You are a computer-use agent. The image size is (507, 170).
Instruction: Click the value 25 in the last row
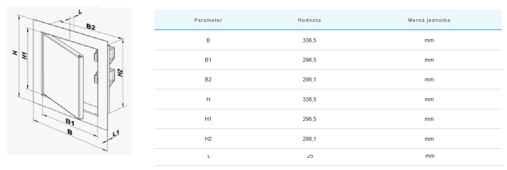tap(310, 156)
